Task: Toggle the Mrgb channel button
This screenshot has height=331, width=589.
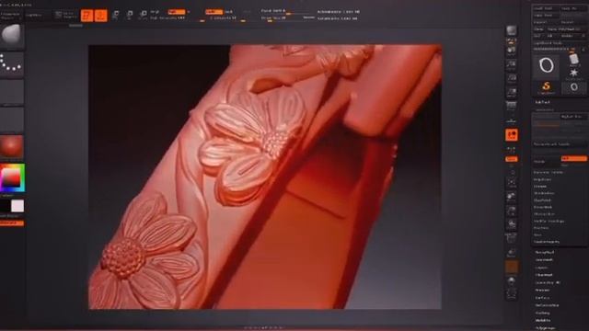Action: click(155, 12)
